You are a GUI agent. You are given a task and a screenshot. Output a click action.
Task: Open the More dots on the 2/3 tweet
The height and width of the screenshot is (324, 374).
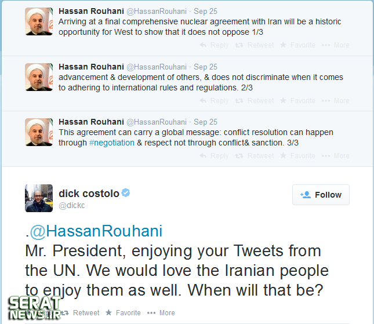pyautogui.click(x=326, y=101)
